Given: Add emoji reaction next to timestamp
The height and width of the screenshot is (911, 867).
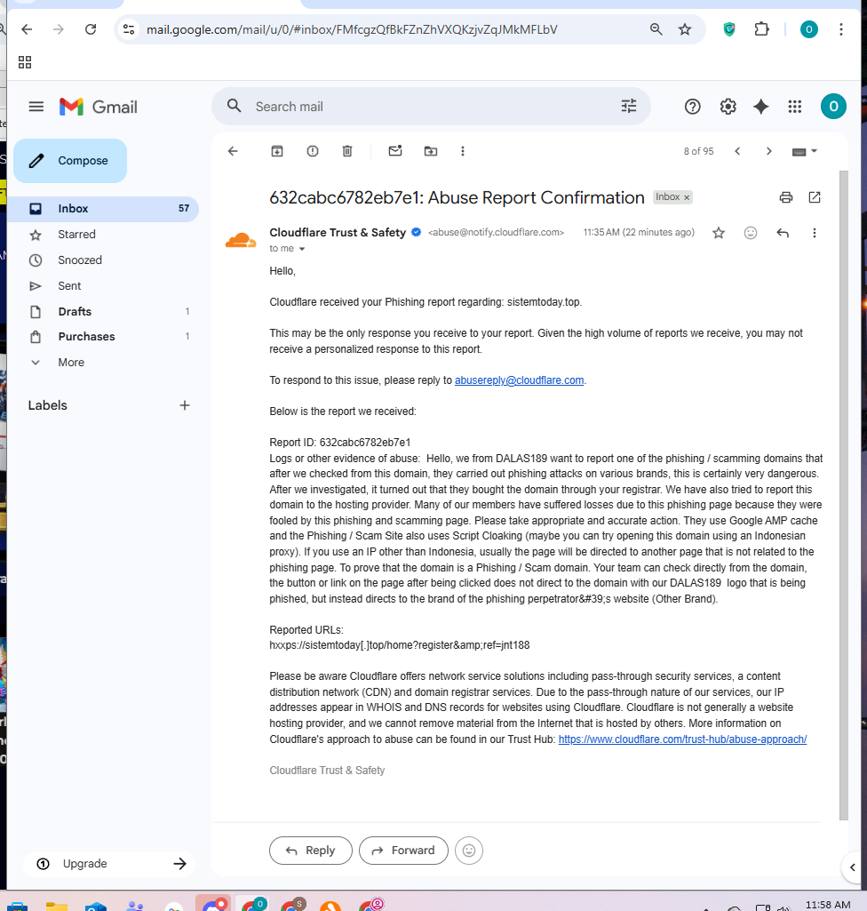Looking at the screenshot, I should point(751,233).
